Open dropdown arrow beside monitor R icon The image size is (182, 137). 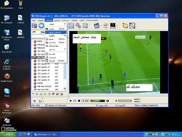pyautogui.click(x=117, y=26)
